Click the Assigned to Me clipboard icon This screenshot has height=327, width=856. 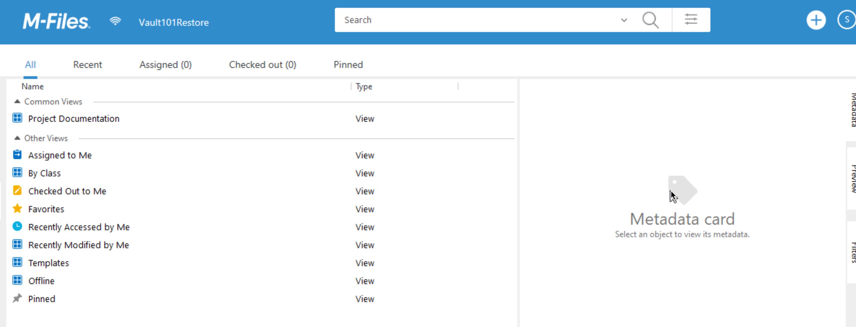coord(17,155)
